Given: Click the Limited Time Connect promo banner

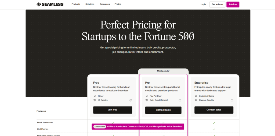Looking at the screenshot, I should [138, 127].
